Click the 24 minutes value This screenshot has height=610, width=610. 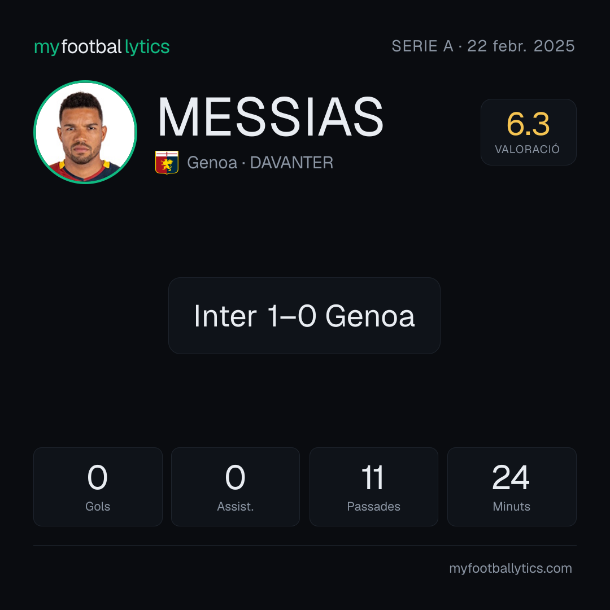pyautogui.click(x=511, y=477)
